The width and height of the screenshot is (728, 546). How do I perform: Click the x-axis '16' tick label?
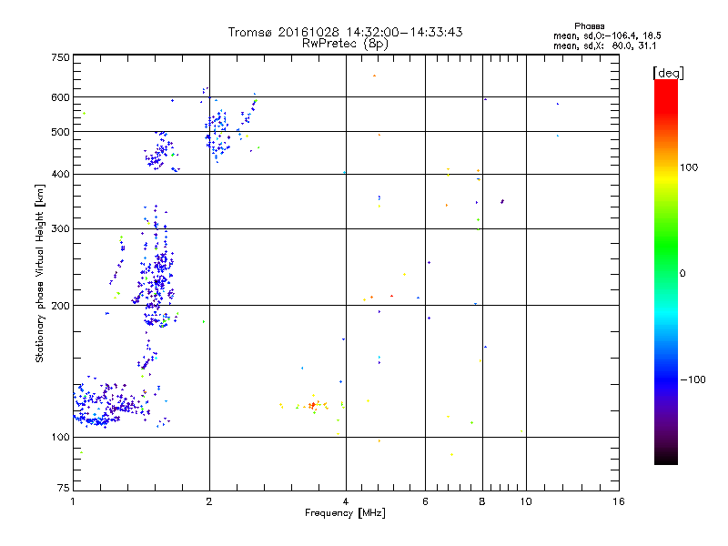coord(619,501)
